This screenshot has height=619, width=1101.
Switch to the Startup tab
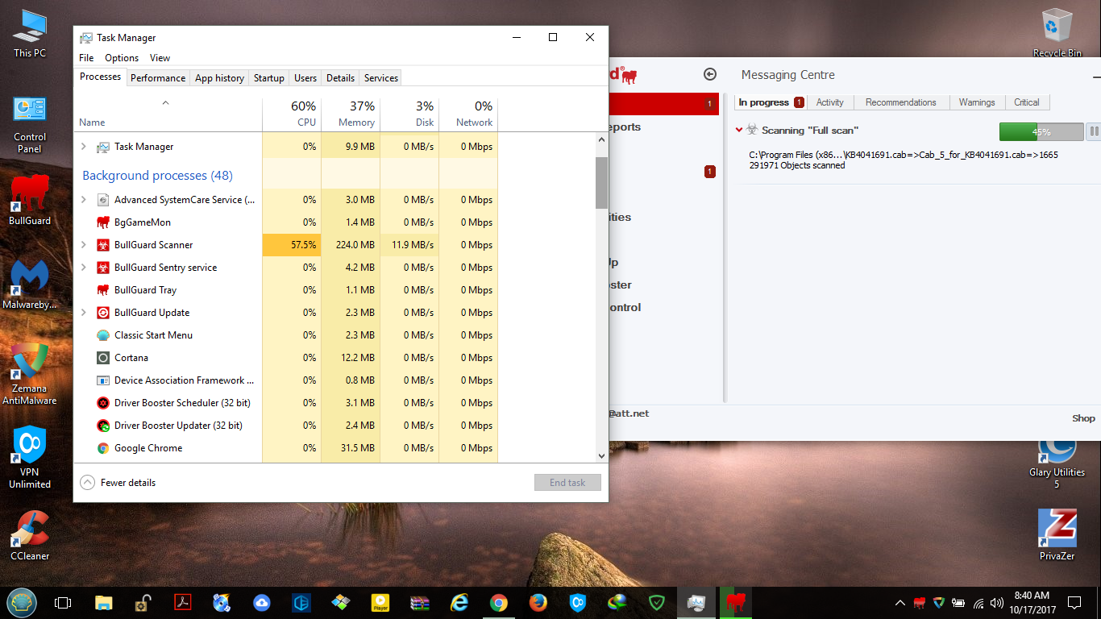[x=269, y=78]
